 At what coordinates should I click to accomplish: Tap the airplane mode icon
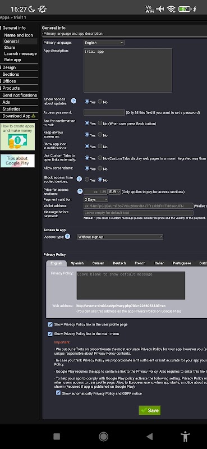[x=160, y=9]
